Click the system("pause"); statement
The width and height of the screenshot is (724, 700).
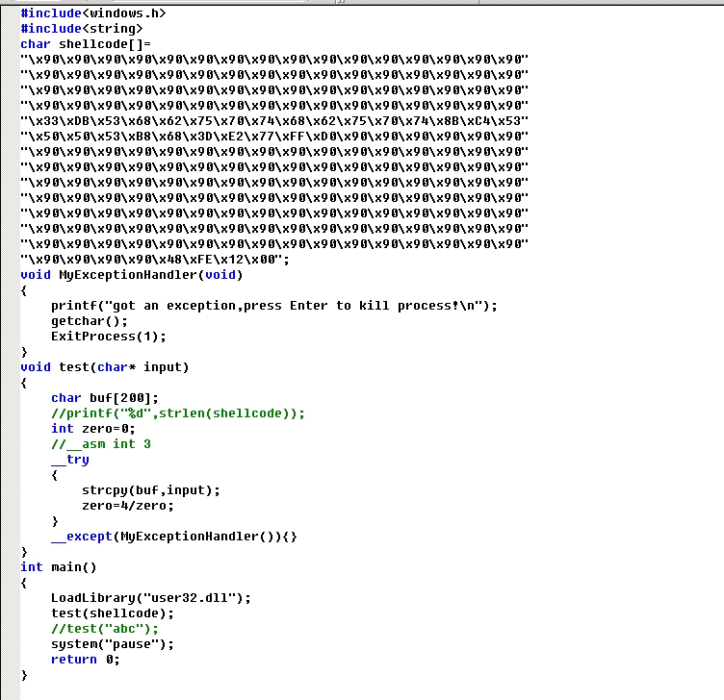(113, 643)
